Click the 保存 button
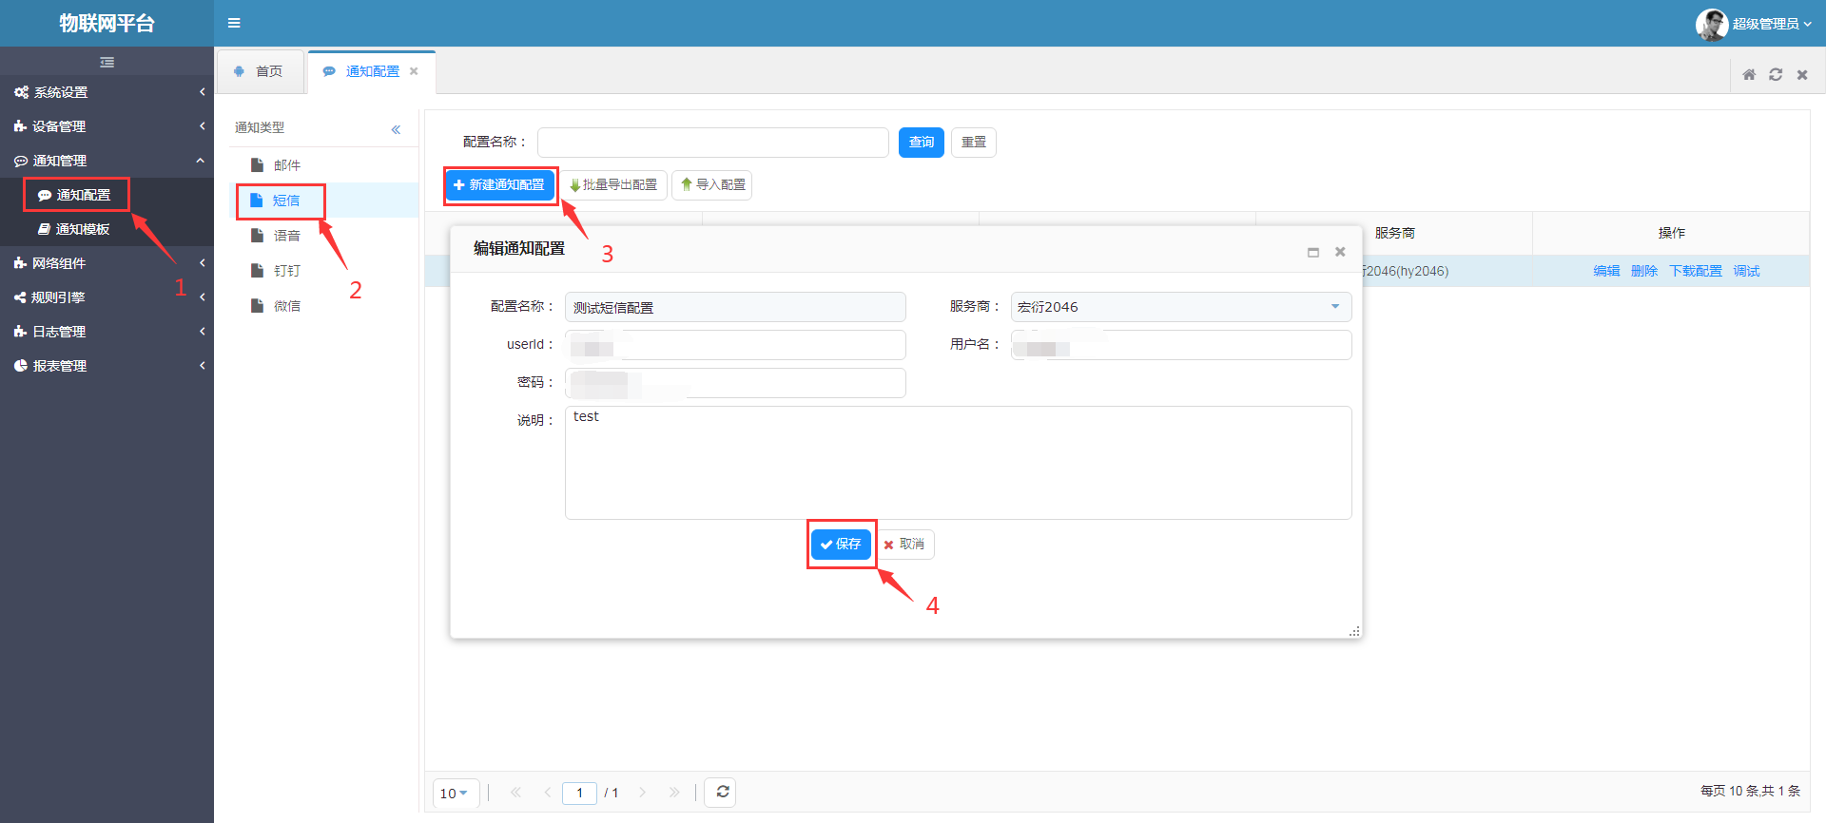Image resolution: width=1826 pixels, height=823 pixels. 841,545
